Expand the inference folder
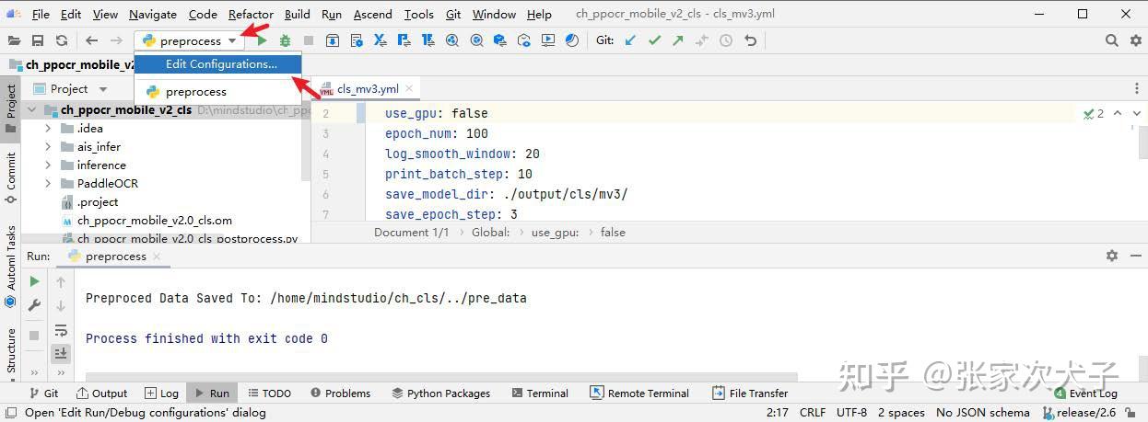The height and width of the screenshot is (422, 1148). (48, 165)
